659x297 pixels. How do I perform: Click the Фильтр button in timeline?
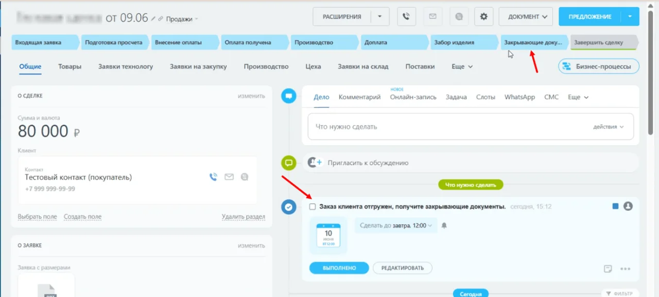(619, 293)
